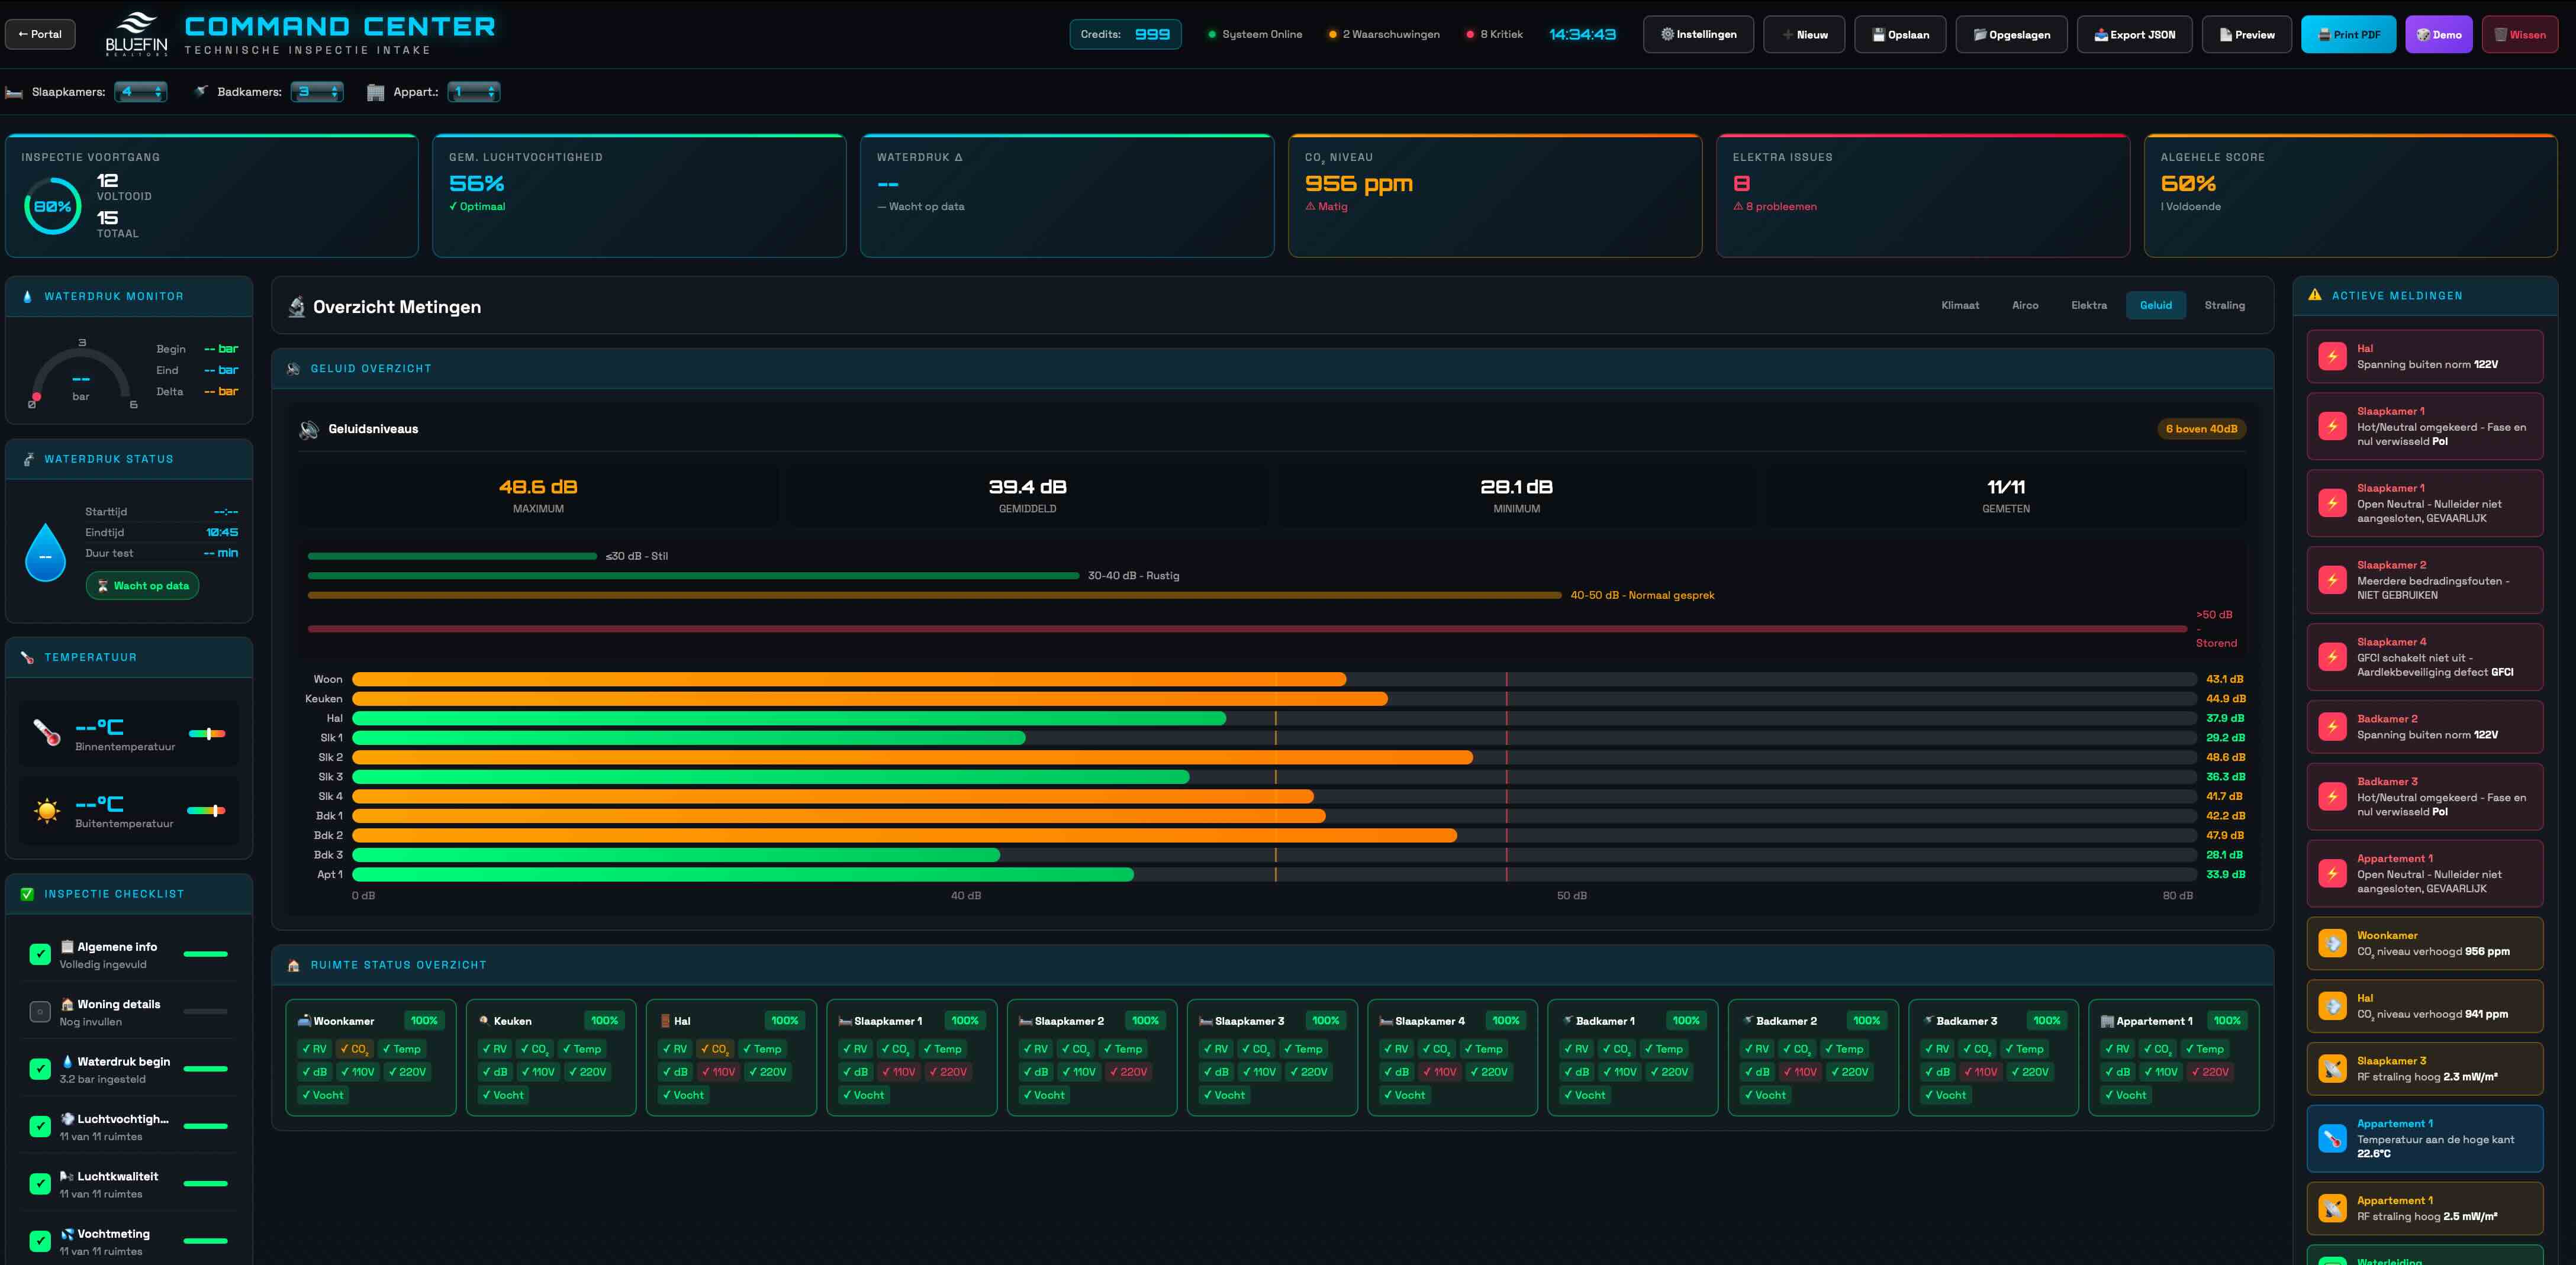Click the CO₂ icon on Woonkamer alert
This screenshot has width=2576, height=1265.
[x=2333, y=944]
